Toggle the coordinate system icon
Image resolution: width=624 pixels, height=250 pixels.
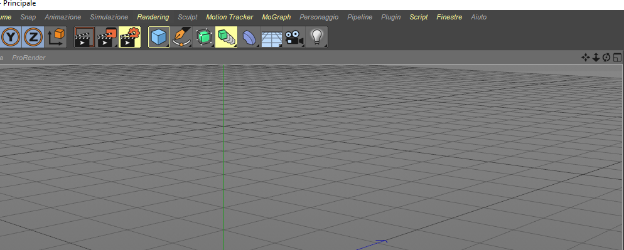point(56,37)
